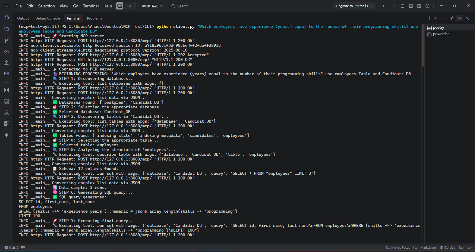Open the Testing flask icon
The width and height of the screenshot is (475, 252).
click(x=7, y=113)
